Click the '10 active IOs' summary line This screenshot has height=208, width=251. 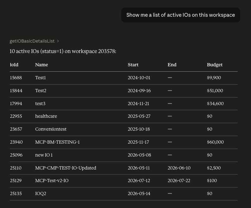[x=63, y=51]
